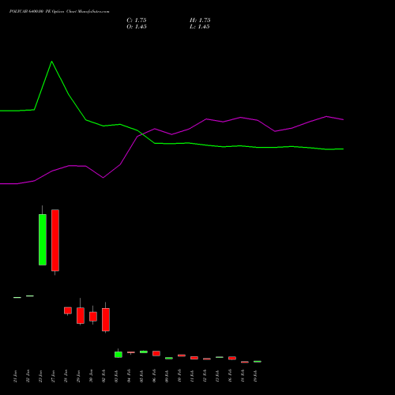395x395 pixels.
Task: Select the green candle for 05 Feb
Action: coord(144,352)
